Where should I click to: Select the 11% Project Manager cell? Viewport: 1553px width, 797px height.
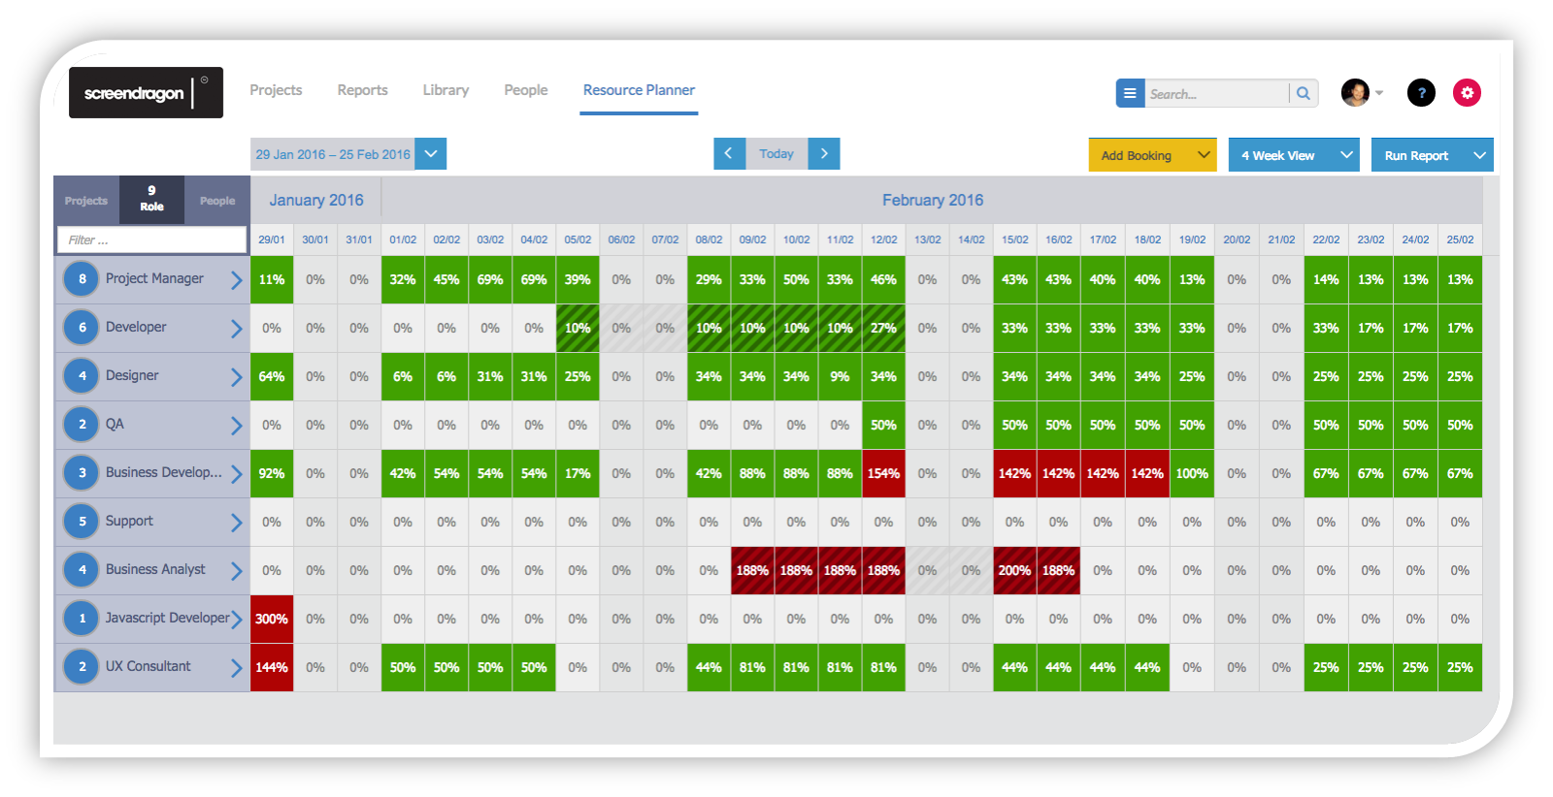click(x=272, y=279)
